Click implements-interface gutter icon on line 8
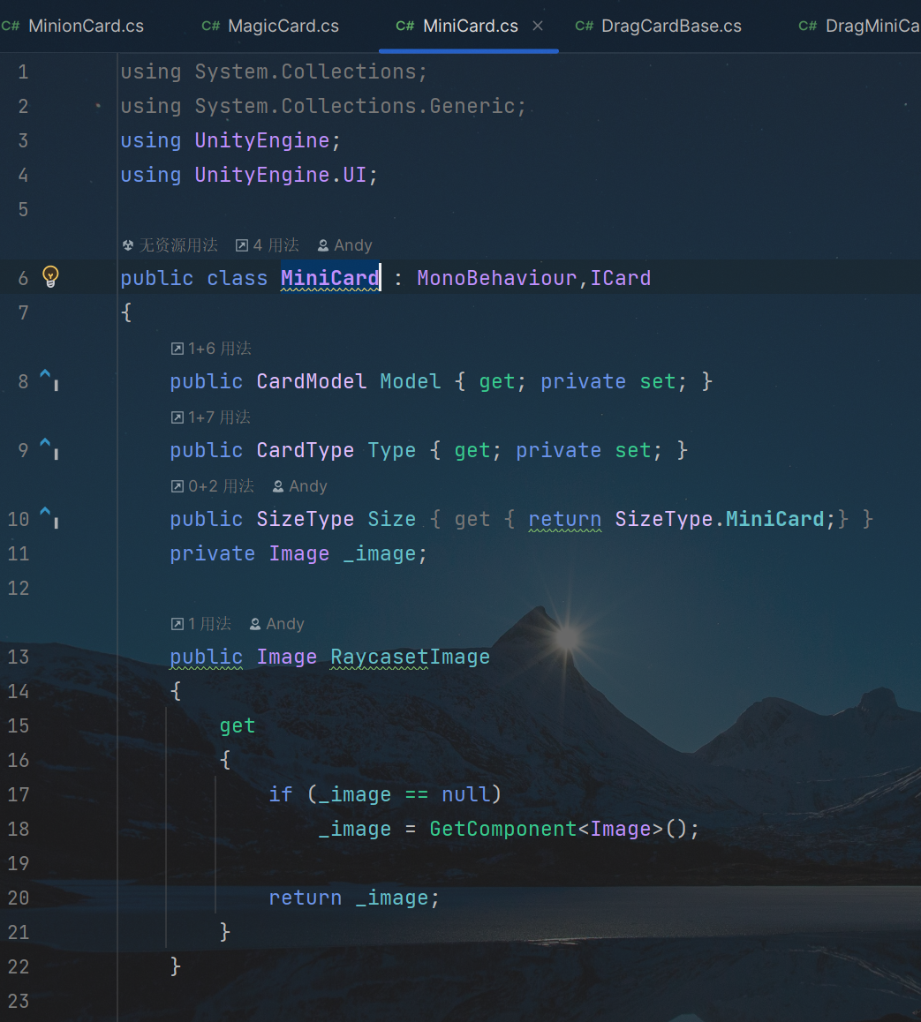The width and height of the screenshot is (921, 1022). point(49,379)
